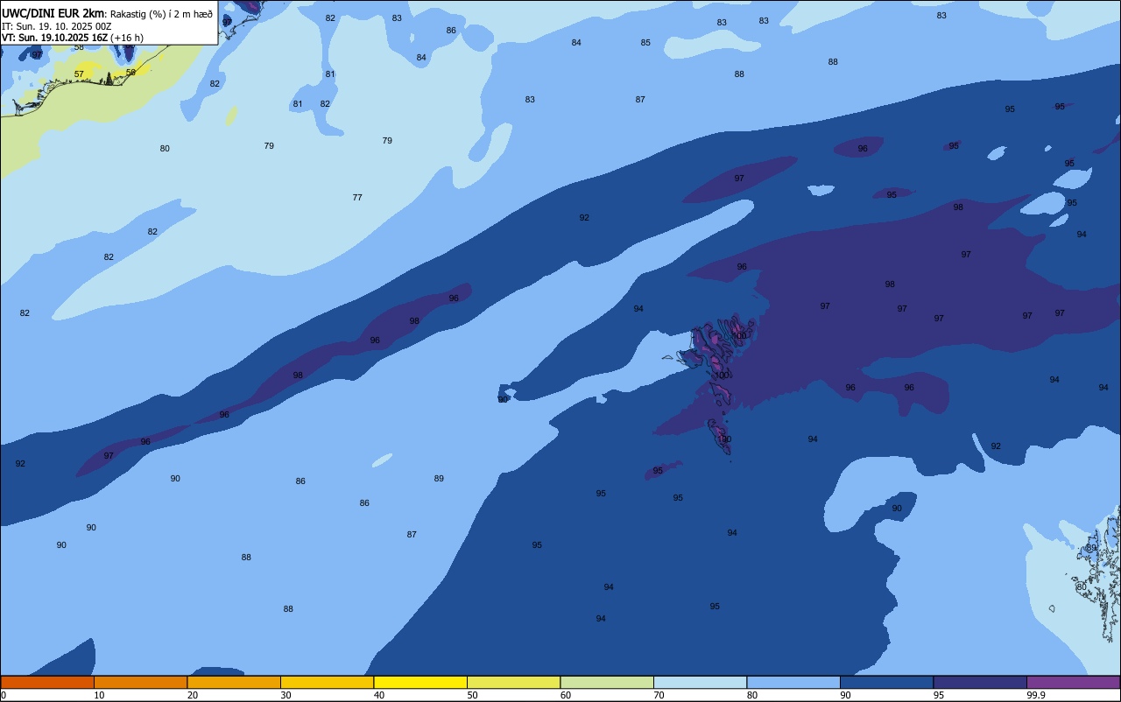The height and width of the screenshot is (702, 1121).
Task: Select the 90–95 dark blue legend swatch
Action: coord(887,682)
